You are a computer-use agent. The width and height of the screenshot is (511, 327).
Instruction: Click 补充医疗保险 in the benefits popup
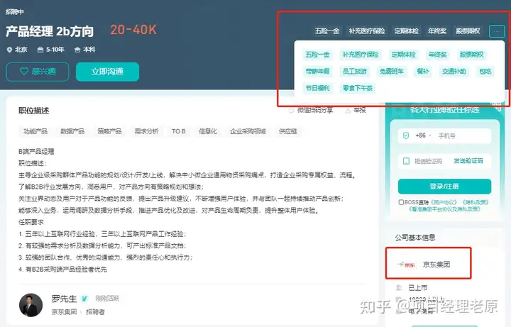pyautogui.click(x=361, y=55)
